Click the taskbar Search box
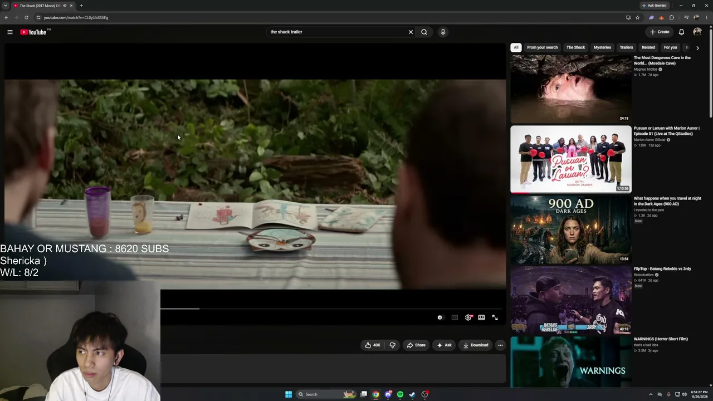The width and height of the screenshot is (713, 401). tap(327, 394)
